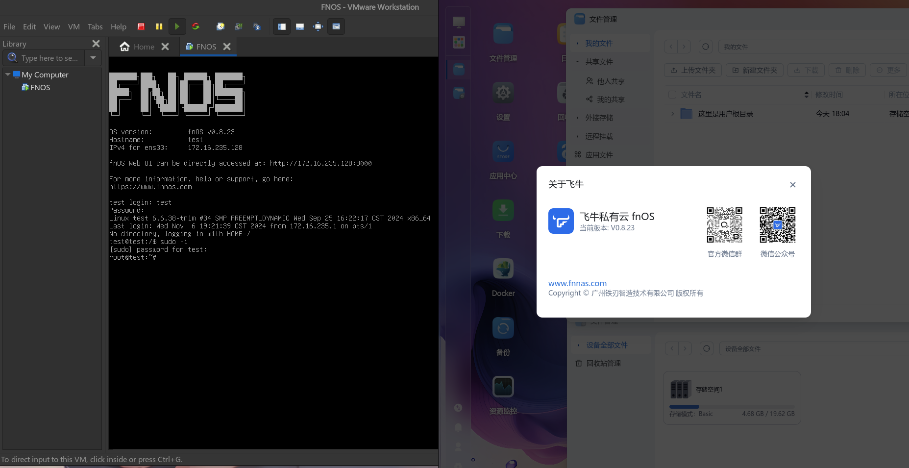
Task: Click the red Power Off button in VMware toolbar
Action: click(x=141, y=26)
